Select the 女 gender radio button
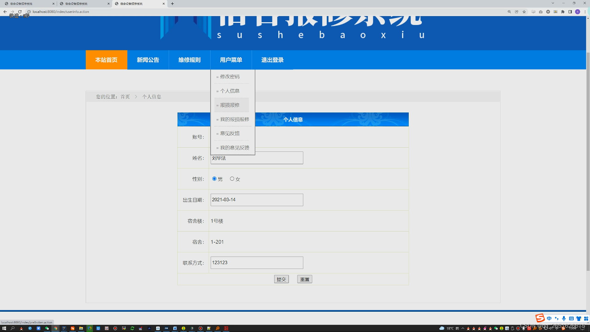This screenshot has height=332, width=590. pos(232,179)
